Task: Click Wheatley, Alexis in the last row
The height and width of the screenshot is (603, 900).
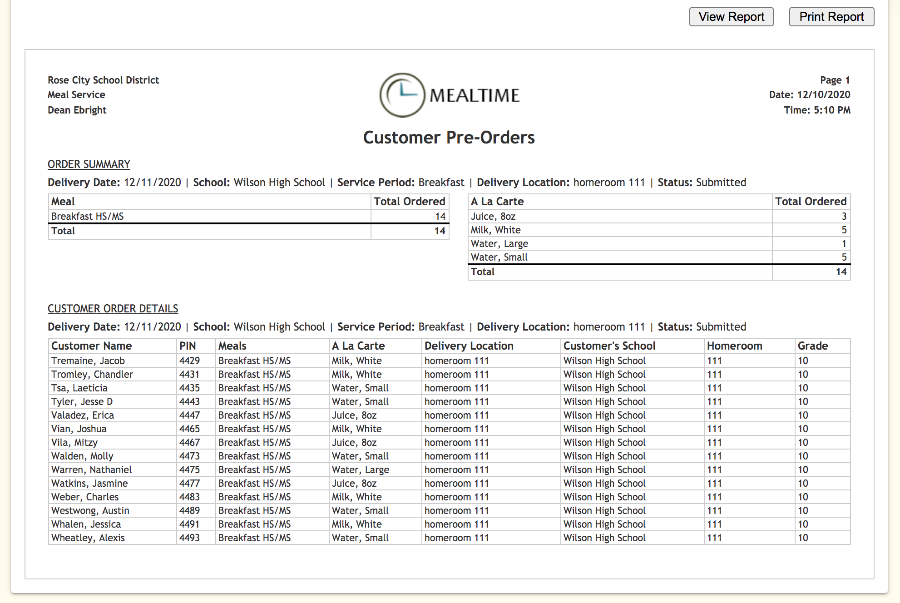Action: (88, 538)
